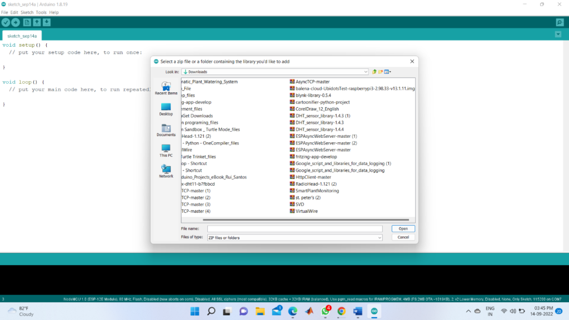This screenshot has width=569, height=320.
Task: Open WhatsApp from the taskbar
Action: point(325,311)
